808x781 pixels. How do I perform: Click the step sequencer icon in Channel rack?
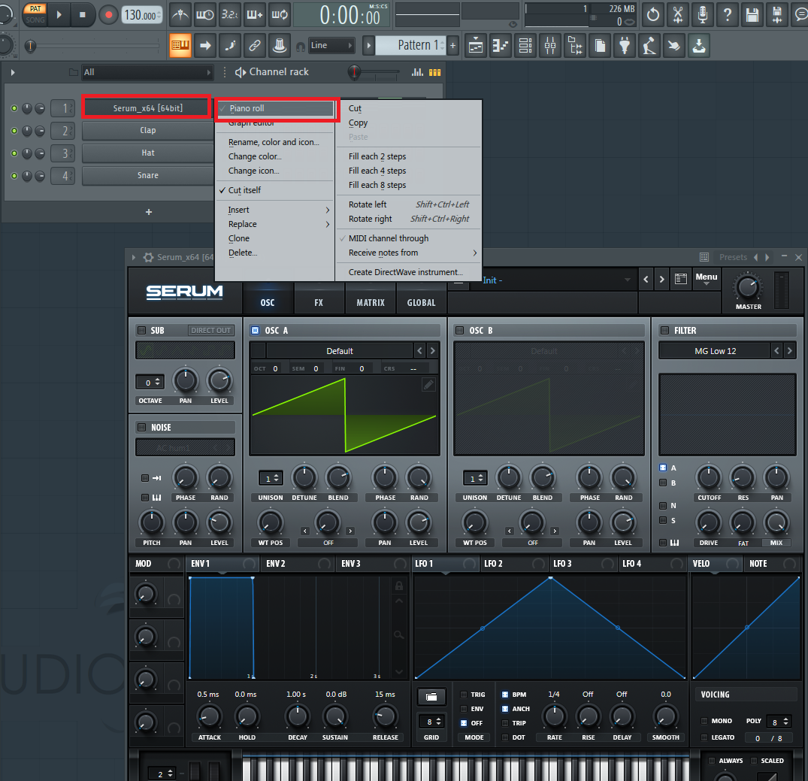tap(435, 72)
